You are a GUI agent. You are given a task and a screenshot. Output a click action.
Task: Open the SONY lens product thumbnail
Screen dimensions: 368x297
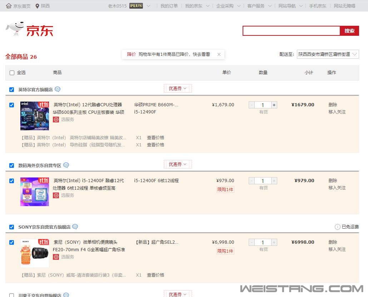point(35,253)
